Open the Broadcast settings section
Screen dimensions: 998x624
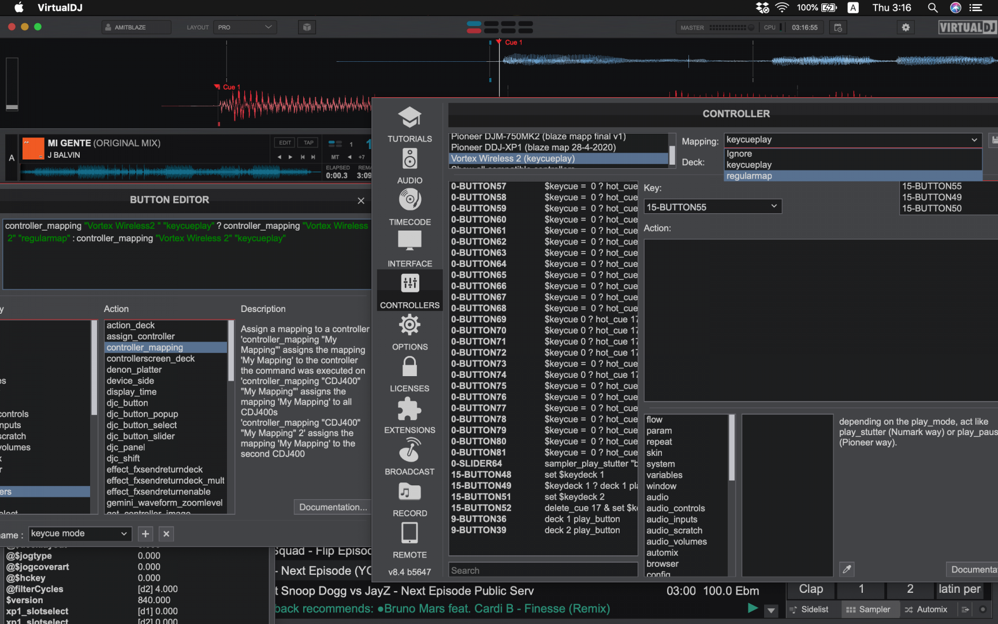pos(409,457)
